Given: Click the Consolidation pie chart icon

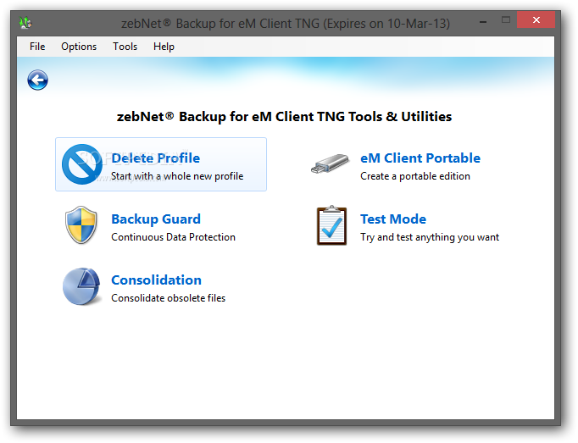Looking at the screenshot, I should tap(81, 286).
